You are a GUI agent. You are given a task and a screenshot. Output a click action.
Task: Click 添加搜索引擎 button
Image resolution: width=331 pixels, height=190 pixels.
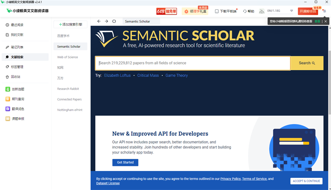tap(70, 24)
